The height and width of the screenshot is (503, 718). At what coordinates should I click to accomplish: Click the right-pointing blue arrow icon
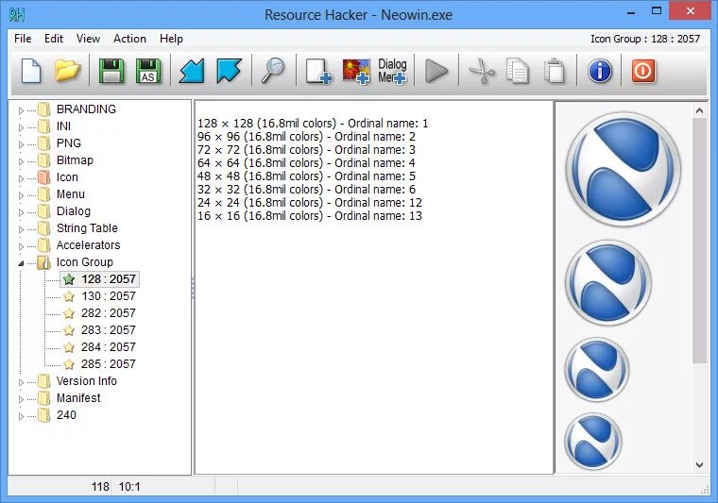[229, 71]
